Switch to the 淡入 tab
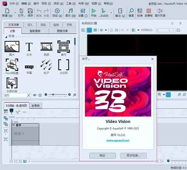187x170 pixels. pyautogui.click(x=30, y=25)
